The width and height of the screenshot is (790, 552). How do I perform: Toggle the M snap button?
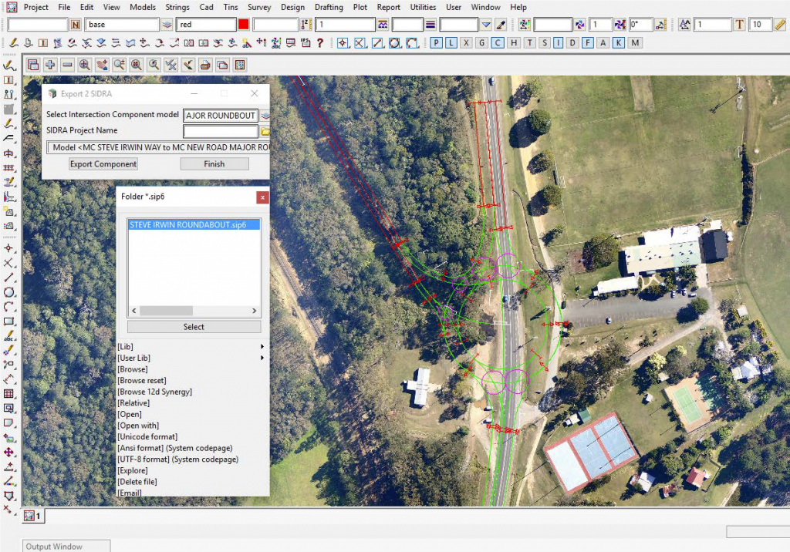coord(635,43)
